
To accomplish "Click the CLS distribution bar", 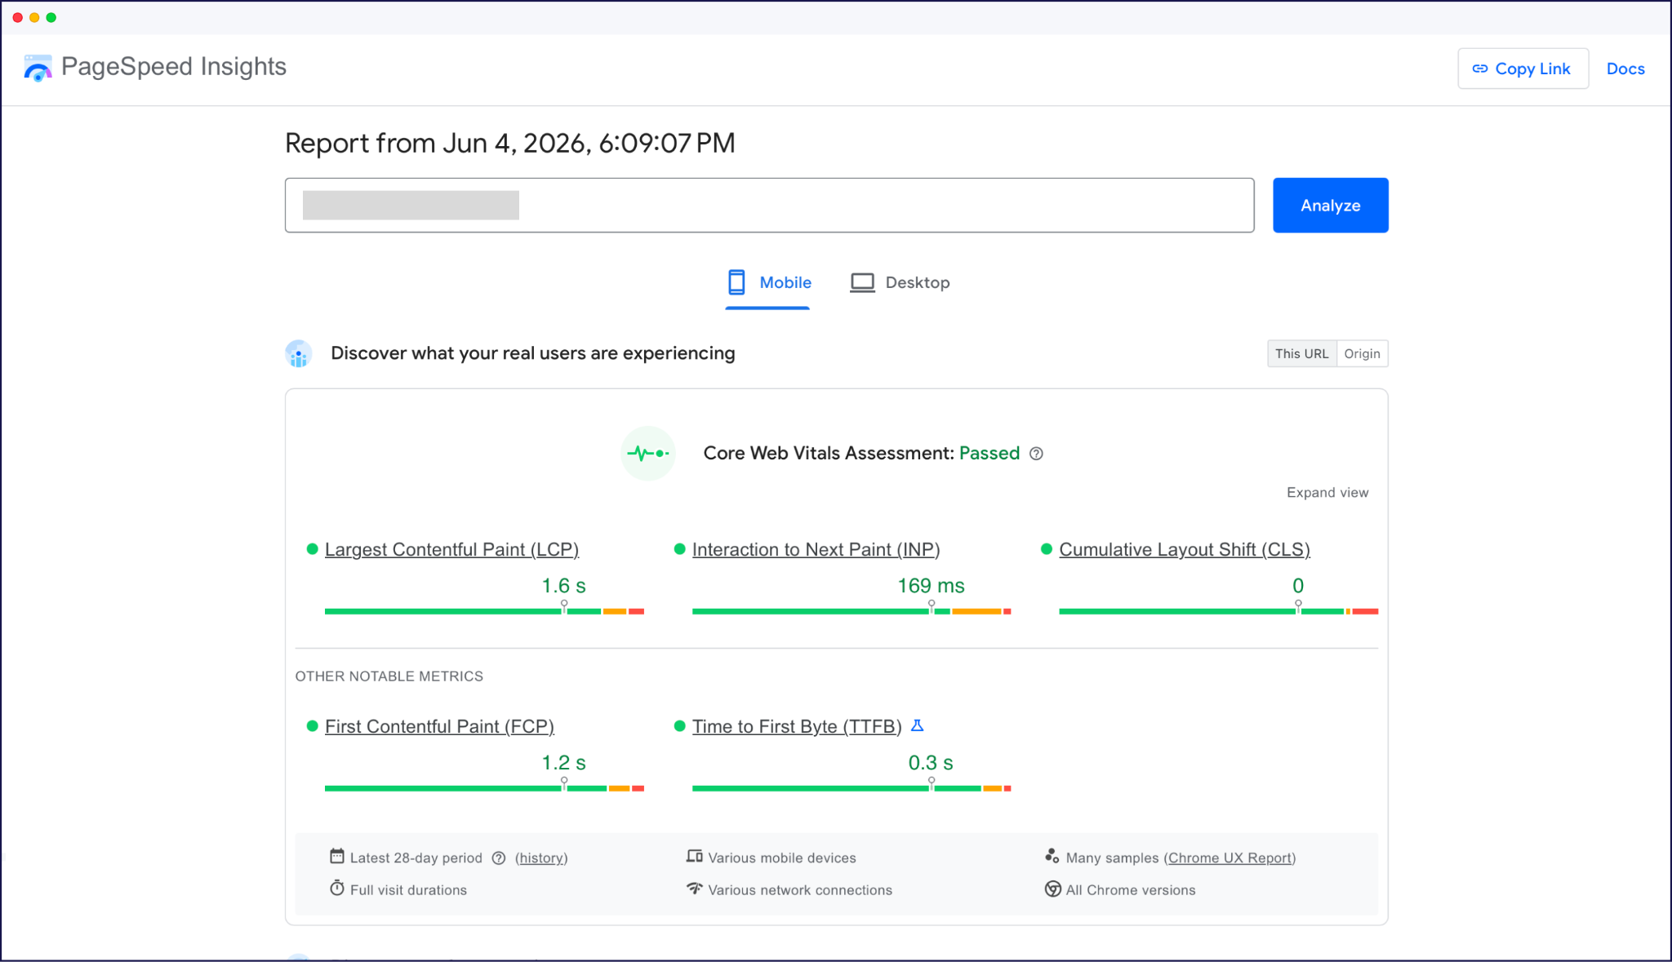I will point(1218,611).
